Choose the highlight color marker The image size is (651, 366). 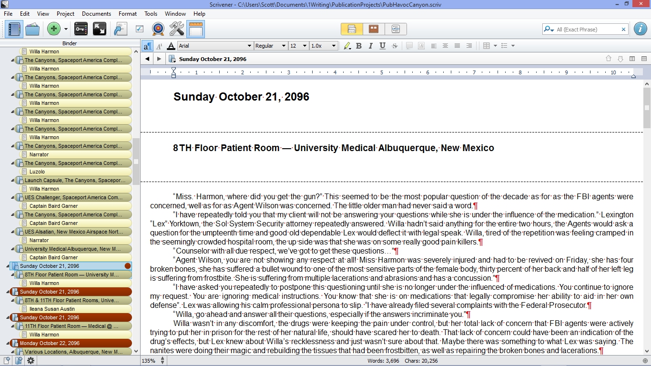pos(347,46)
